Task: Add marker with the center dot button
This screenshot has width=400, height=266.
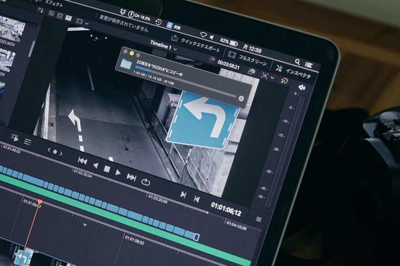Action: (55, 152)
